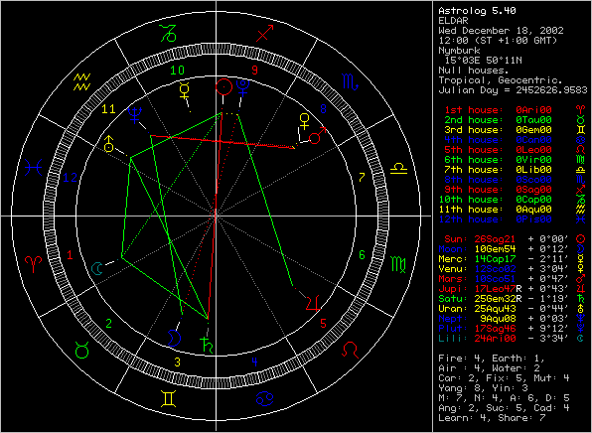Click the Astrolog 5.40 title text
The image size is (592, 433).
coord(477,11)
